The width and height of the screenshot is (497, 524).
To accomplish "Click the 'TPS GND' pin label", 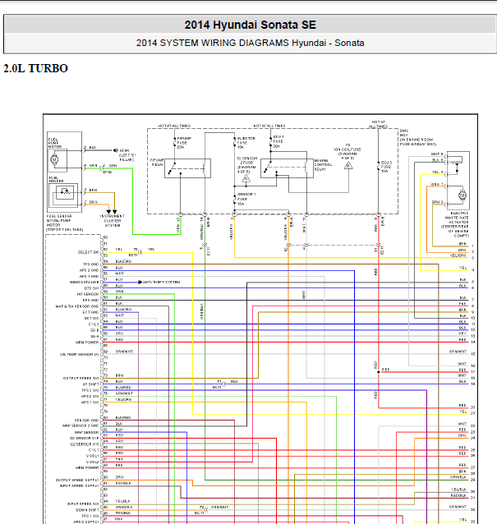I will pyautogui.click(x=90, y=264).
